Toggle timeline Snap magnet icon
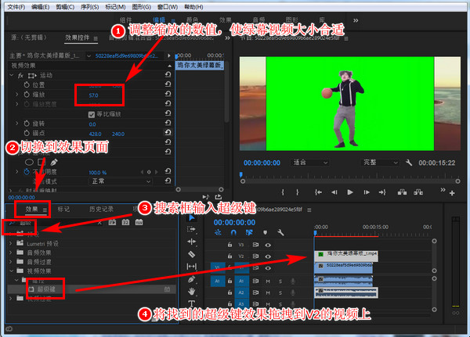This screenshot has width=470, height=337. (233, 232)
